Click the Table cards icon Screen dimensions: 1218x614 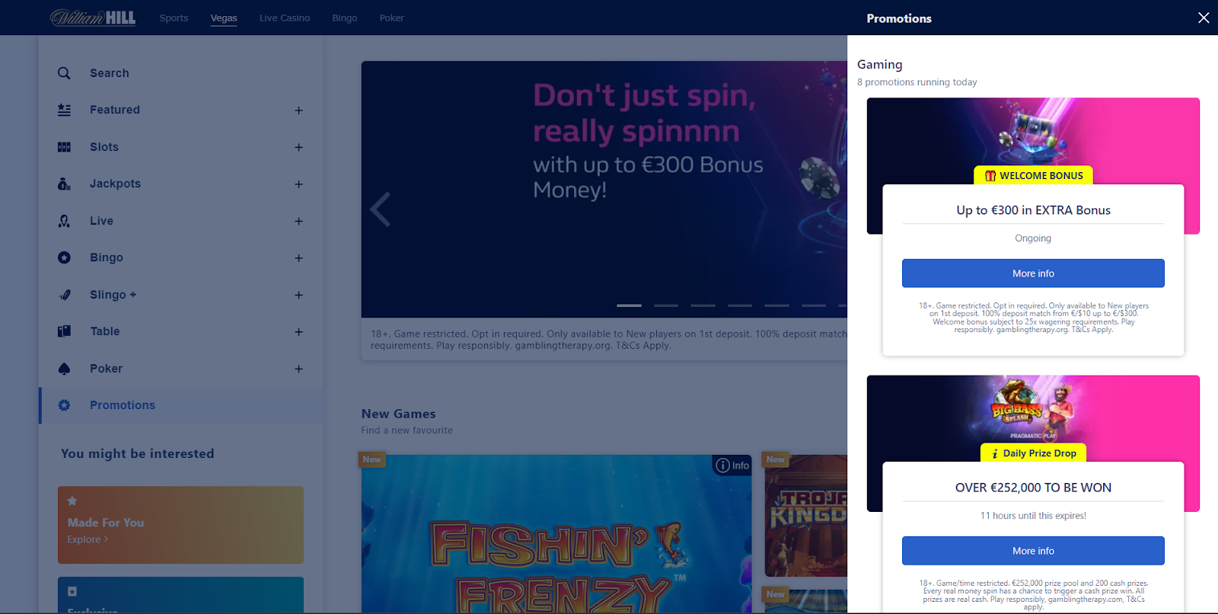64,331
